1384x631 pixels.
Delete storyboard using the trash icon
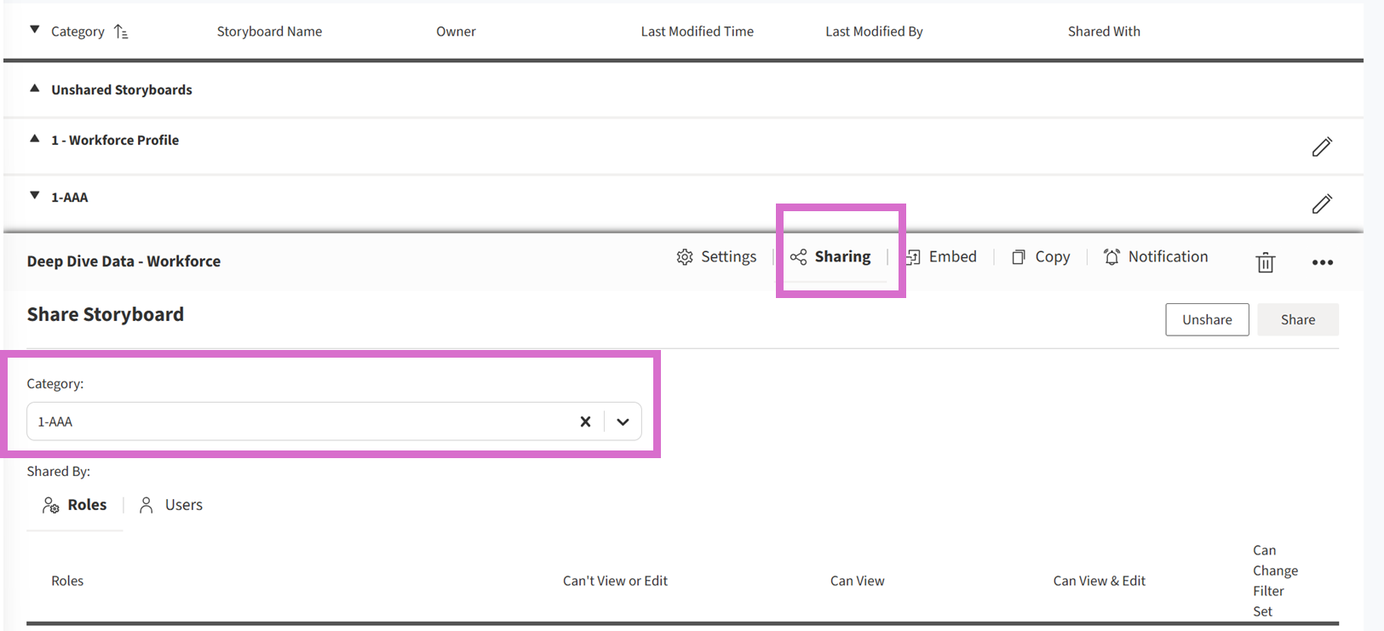pos(1265,262)
